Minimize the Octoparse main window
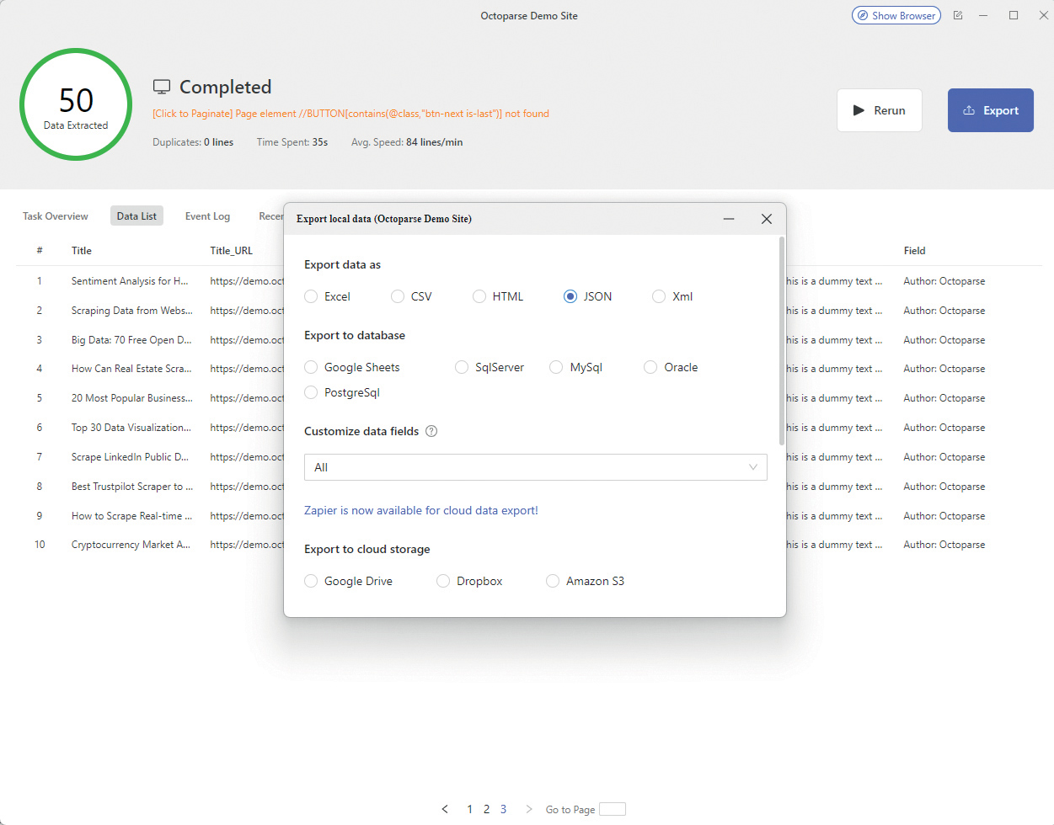1054x825 pixels. (x=983, y=15)
